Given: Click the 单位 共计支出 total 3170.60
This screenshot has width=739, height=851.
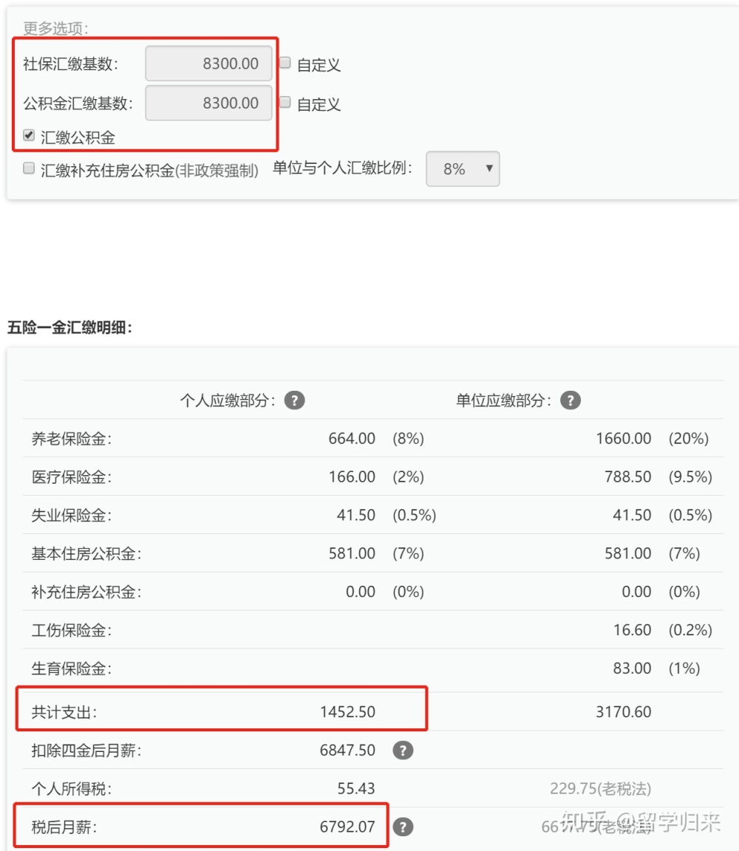Looking at the screenshot, I should pyautogui.click(x=623, y=711).
